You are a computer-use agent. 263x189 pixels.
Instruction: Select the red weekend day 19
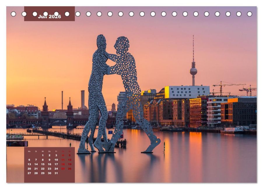click(70, 164)
